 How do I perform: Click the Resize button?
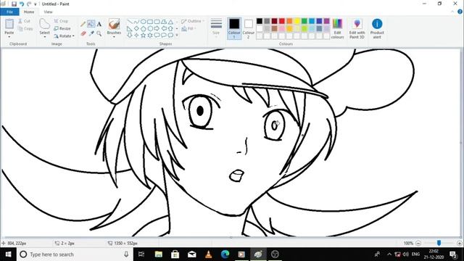[x=62, y=28]
